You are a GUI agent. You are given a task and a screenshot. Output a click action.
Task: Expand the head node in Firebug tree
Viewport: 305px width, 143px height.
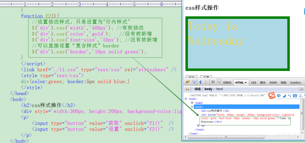[x=192, y=102]
